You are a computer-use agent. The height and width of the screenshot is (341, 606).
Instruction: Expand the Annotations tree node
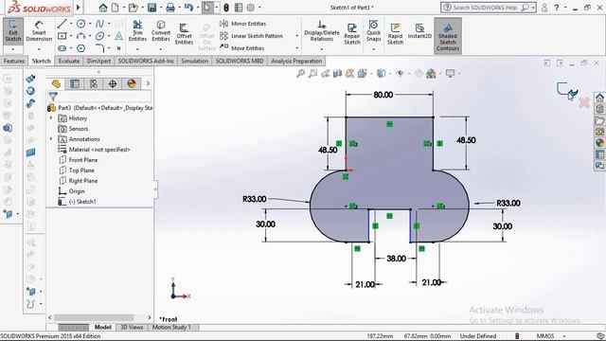click(51, 139)
